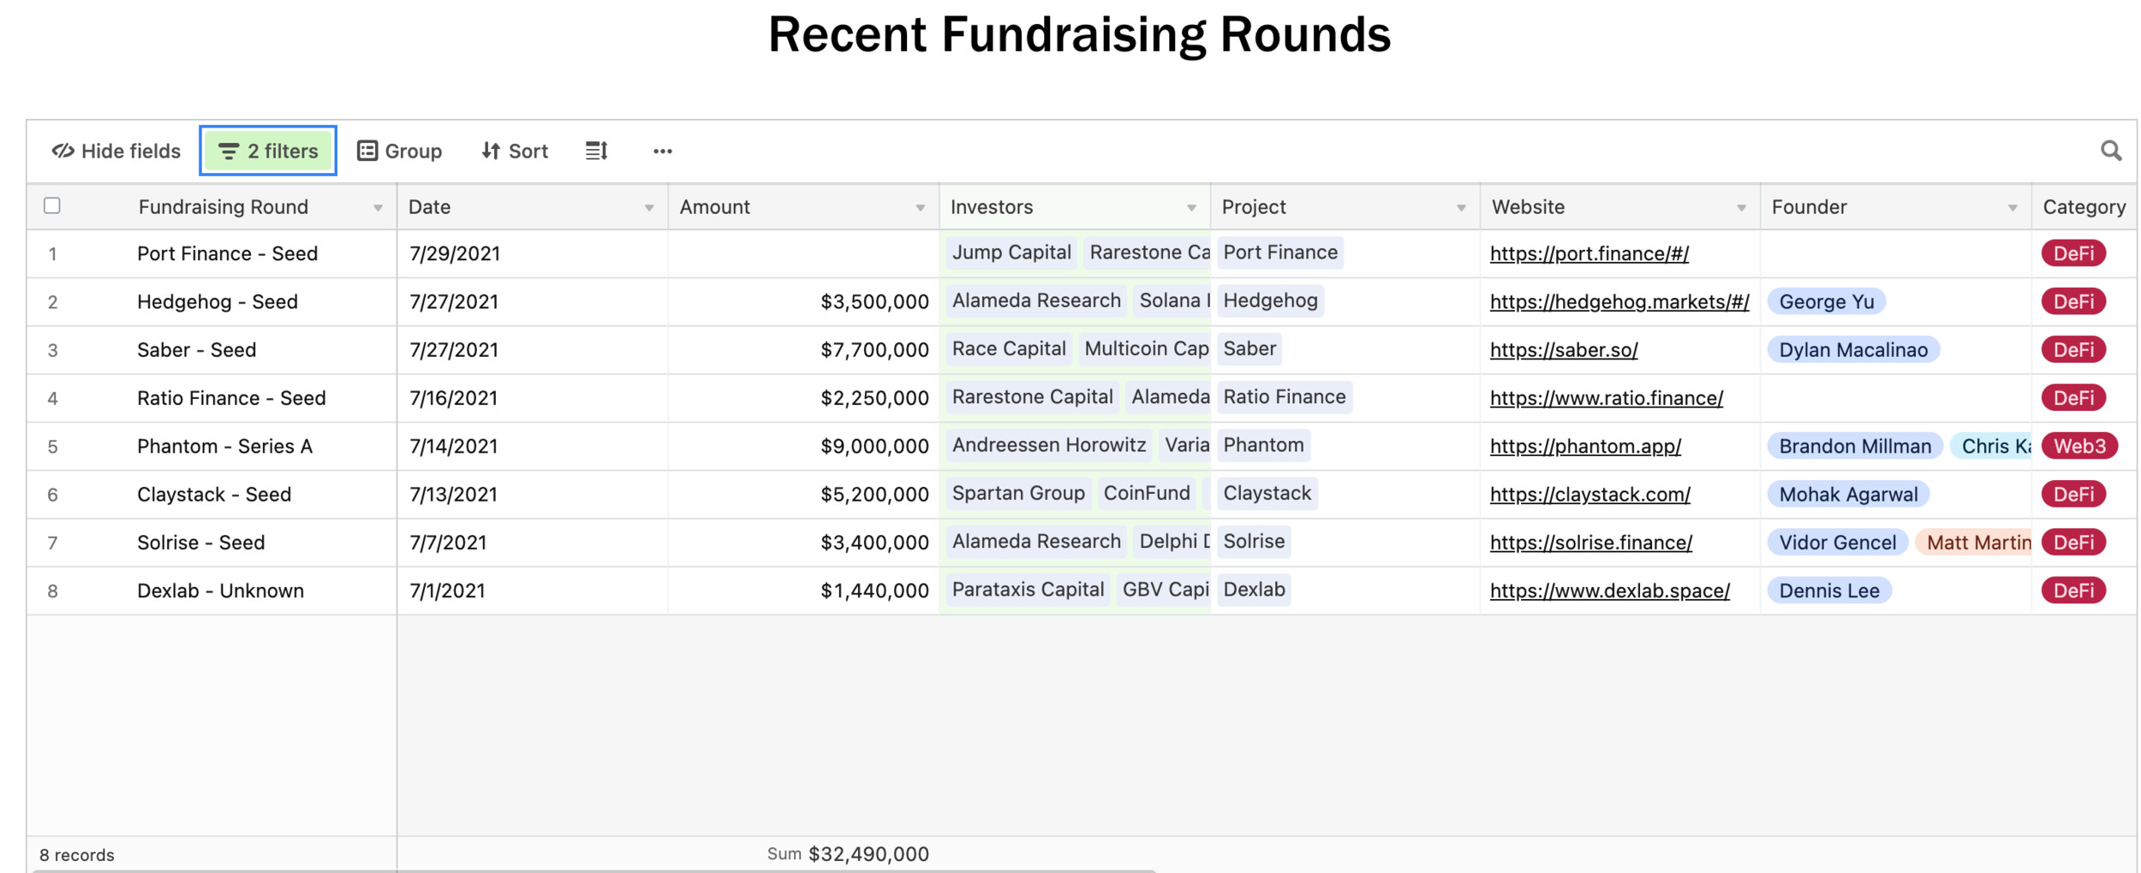
Task: Expand the Fundraising Round column dropdown
Action: pos(378,208)
